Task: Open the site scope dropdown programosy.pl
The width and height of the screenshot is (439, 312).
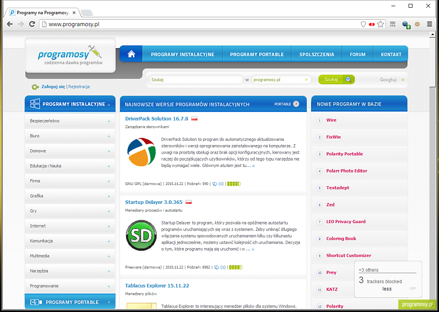Action: [x=280, y=80]
